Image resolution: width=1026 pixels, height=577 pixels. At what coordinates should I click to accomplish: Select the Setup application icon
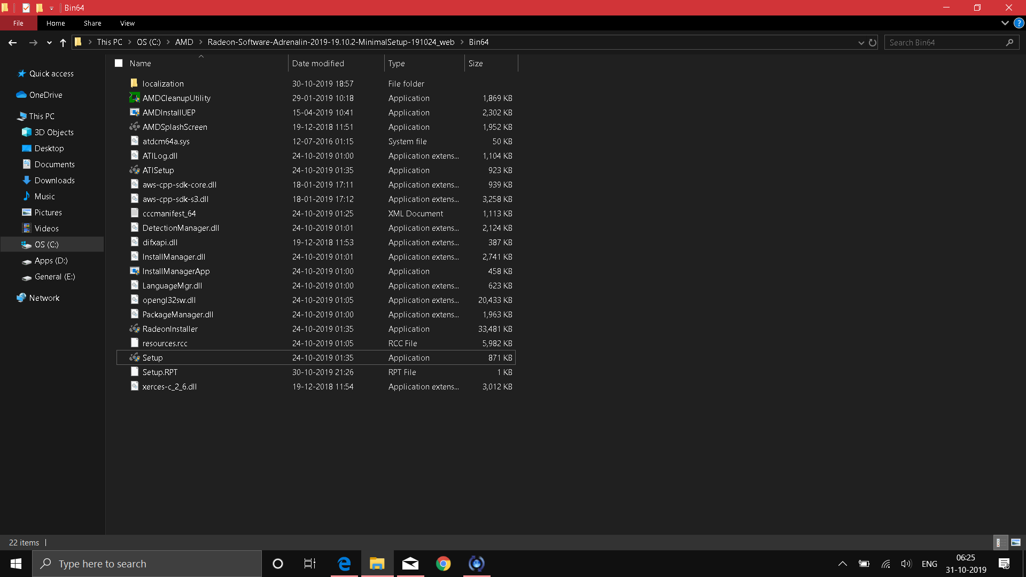coord(134,357)
